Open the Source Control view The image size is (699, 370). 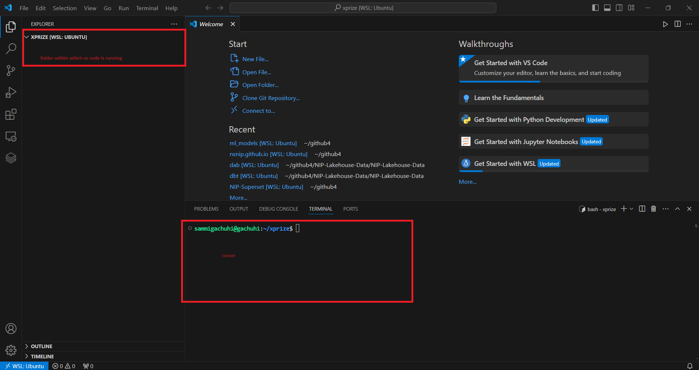tap(11, 71)
